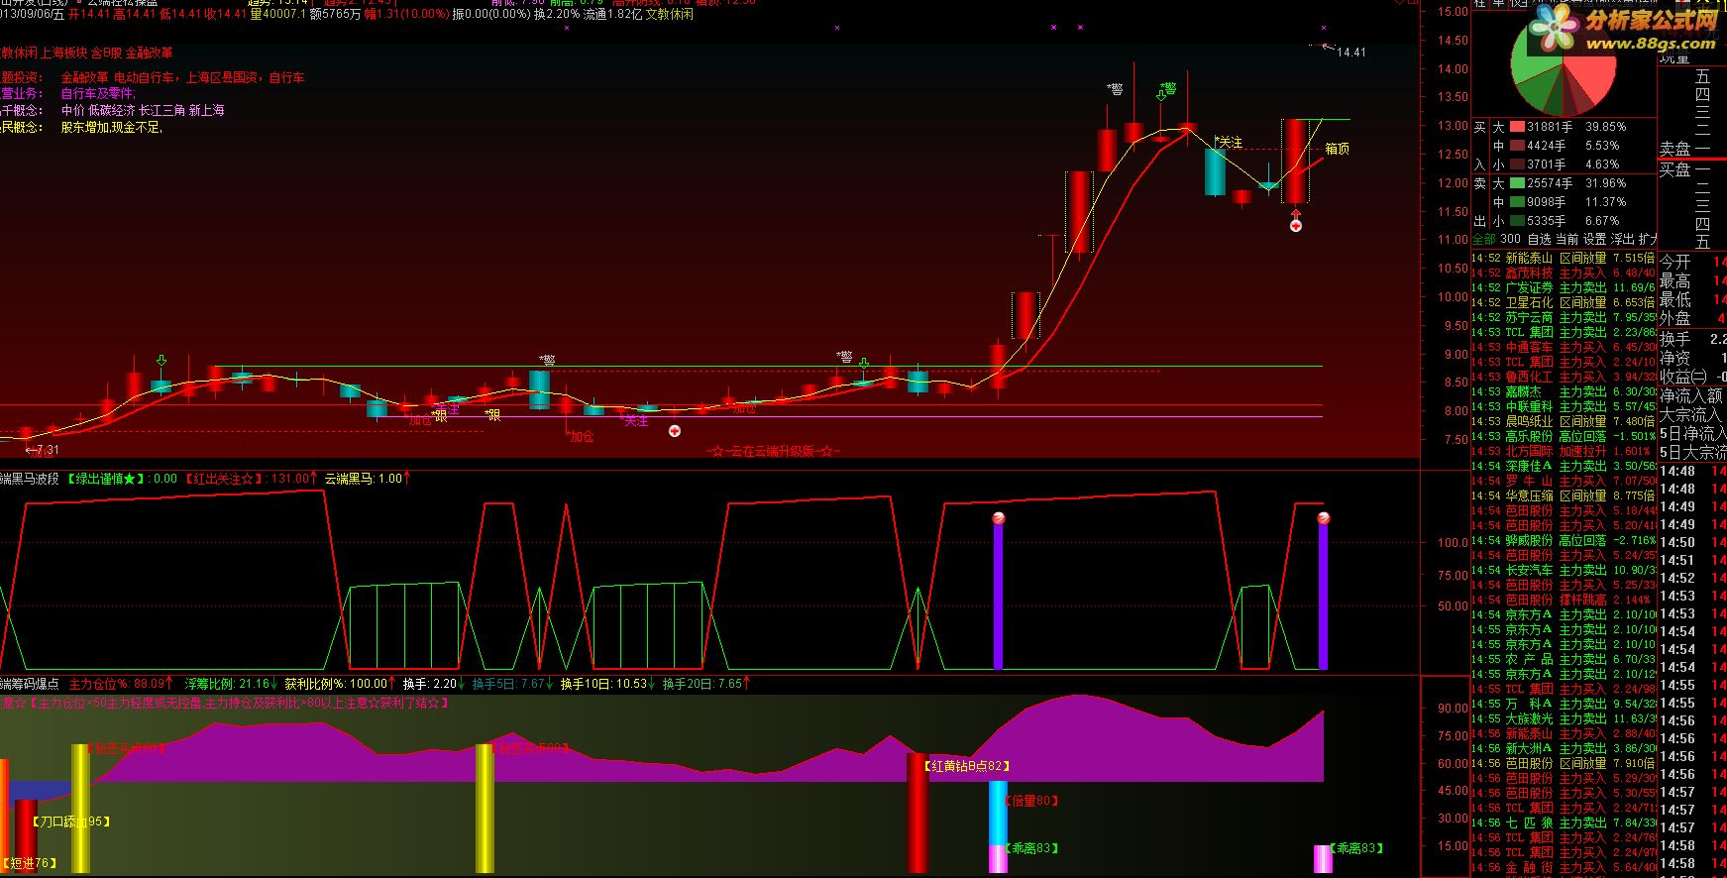Click the large-buy red color swatch 31881手

click(1517, 127)
